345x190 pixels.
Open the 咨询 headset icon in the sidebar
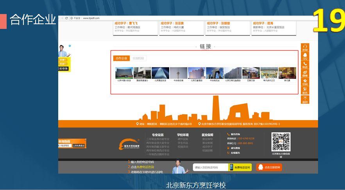(x=305, y=48)
